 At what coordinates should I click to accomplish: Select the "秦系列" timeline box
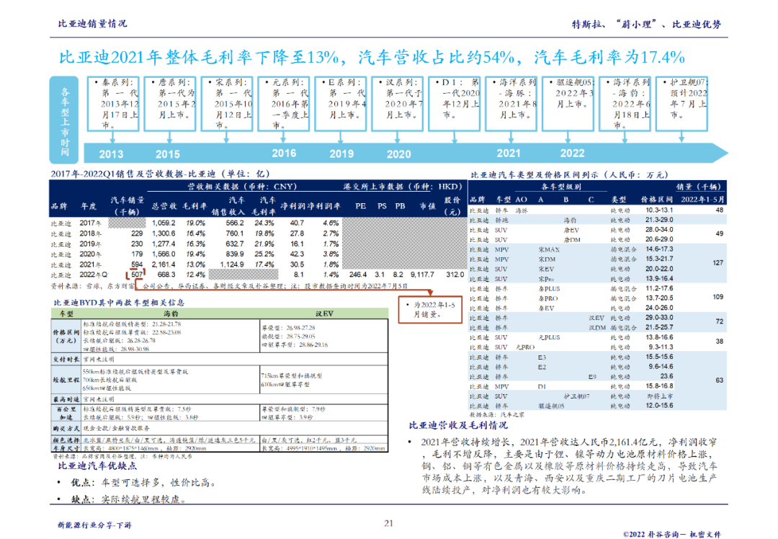(x=113, y=104)
